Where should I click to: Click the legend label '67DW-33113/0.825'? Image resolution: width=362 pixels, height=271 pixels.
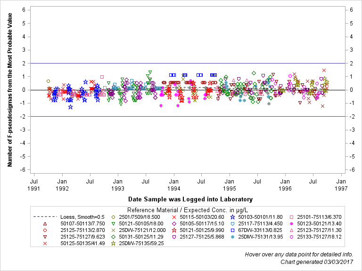260,230
